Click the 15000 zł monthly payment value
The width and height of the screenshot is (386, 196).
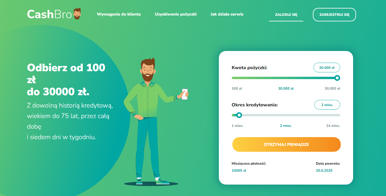click(239, 170)
